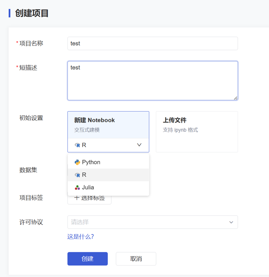This screenshot has height=277, width=269.
Task: Click the resize handle of the 短描述 textarea
Action: coord(235,98)
